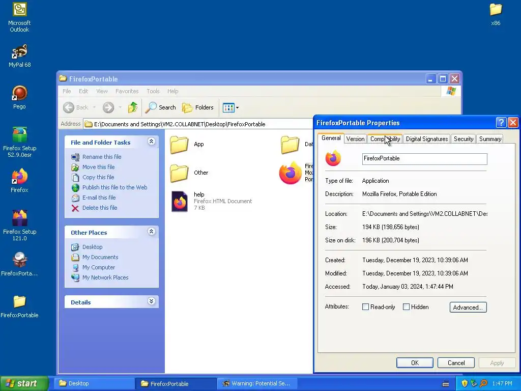Open the Microsoft Outlook desktop icon

[x=19, y=17]
